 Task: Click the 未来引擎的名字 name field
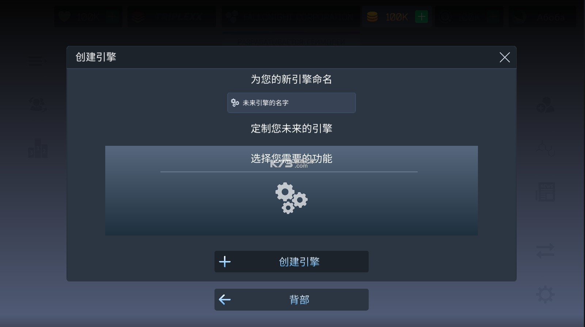pyautogui.click(x=291, y=103)
